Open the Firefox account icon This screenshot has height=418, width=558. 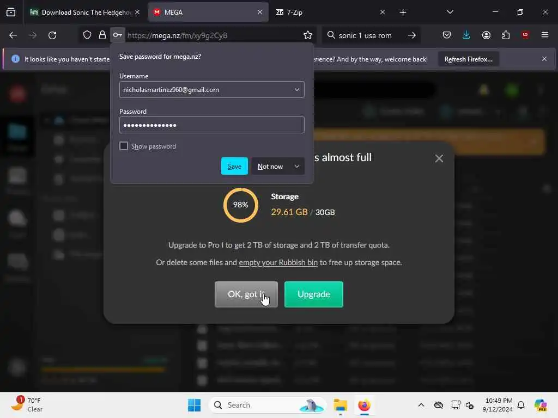[486, 35]
